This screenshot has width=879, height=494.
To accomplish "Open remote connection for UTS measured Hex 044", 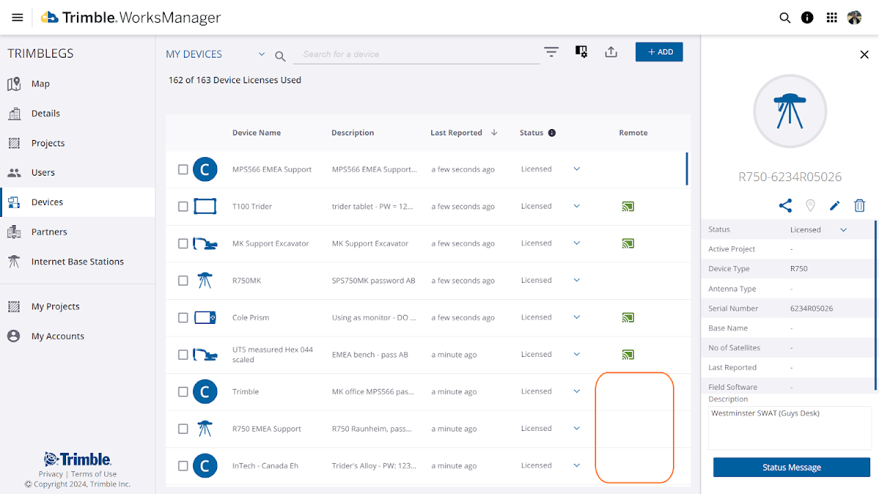I will 628,355.
